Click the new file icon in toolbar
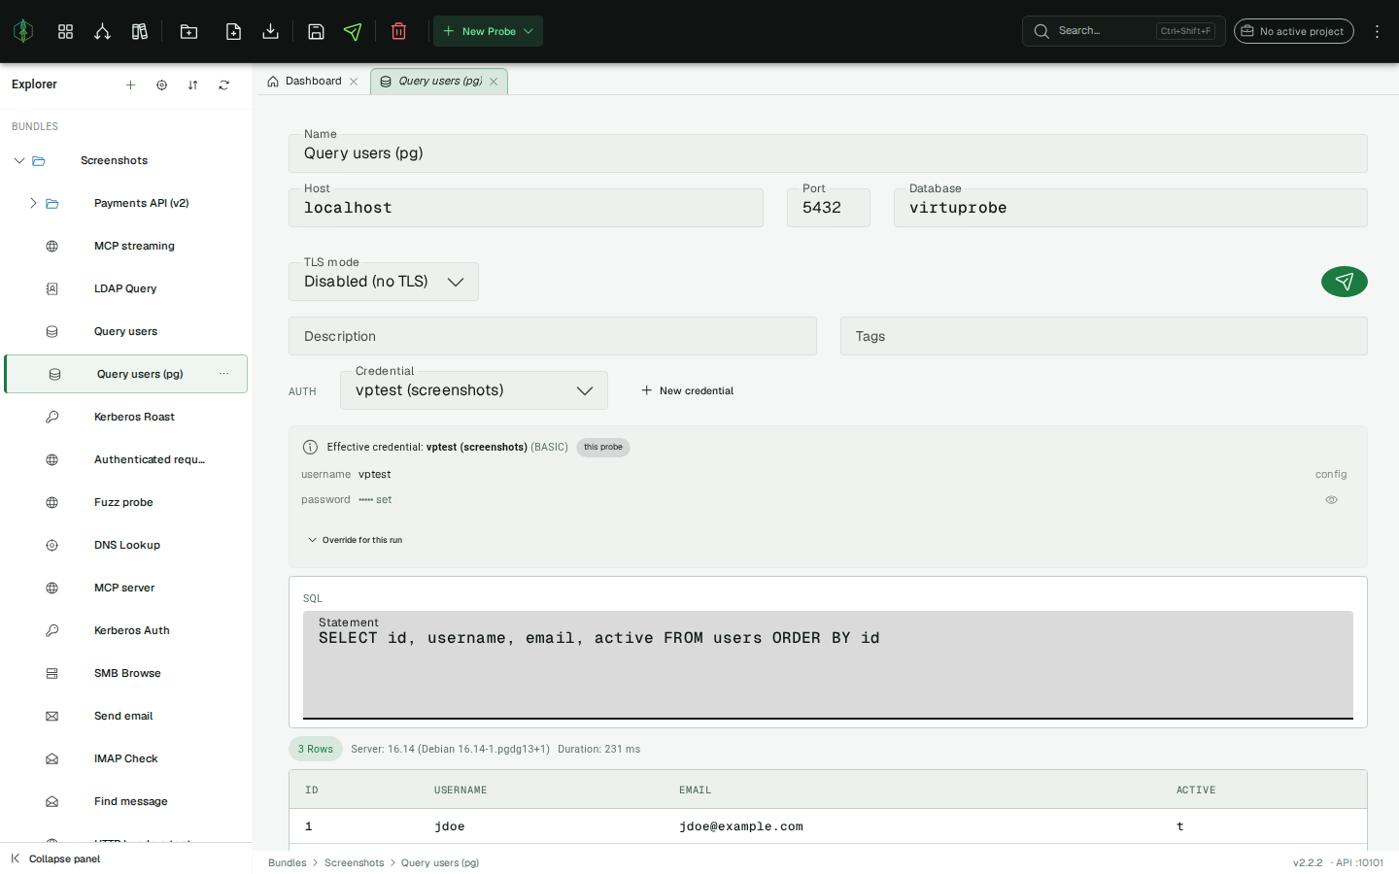Viewport: 1399px width, 874px height. tap(233, 31)
